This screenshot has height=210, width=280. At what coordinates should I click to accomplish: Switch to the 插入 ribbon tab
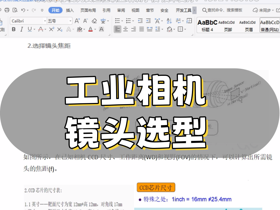[x=70, y=10]
